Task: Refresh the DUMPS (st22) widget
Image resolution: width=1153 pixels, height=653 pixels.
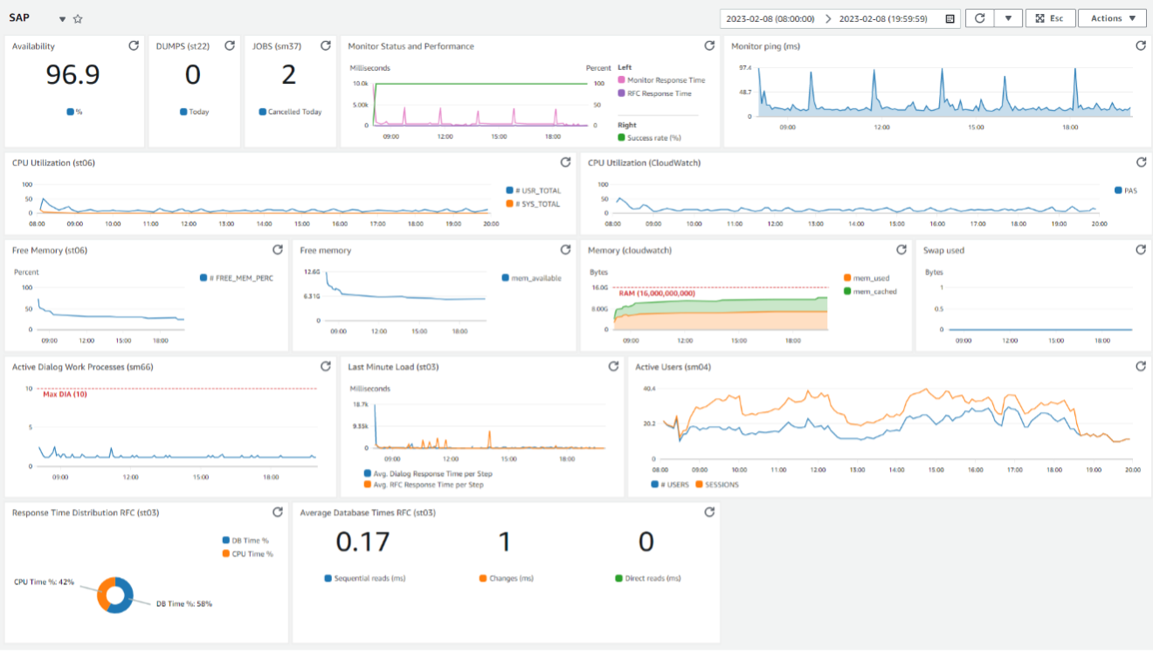Action: tap(230, 45)
